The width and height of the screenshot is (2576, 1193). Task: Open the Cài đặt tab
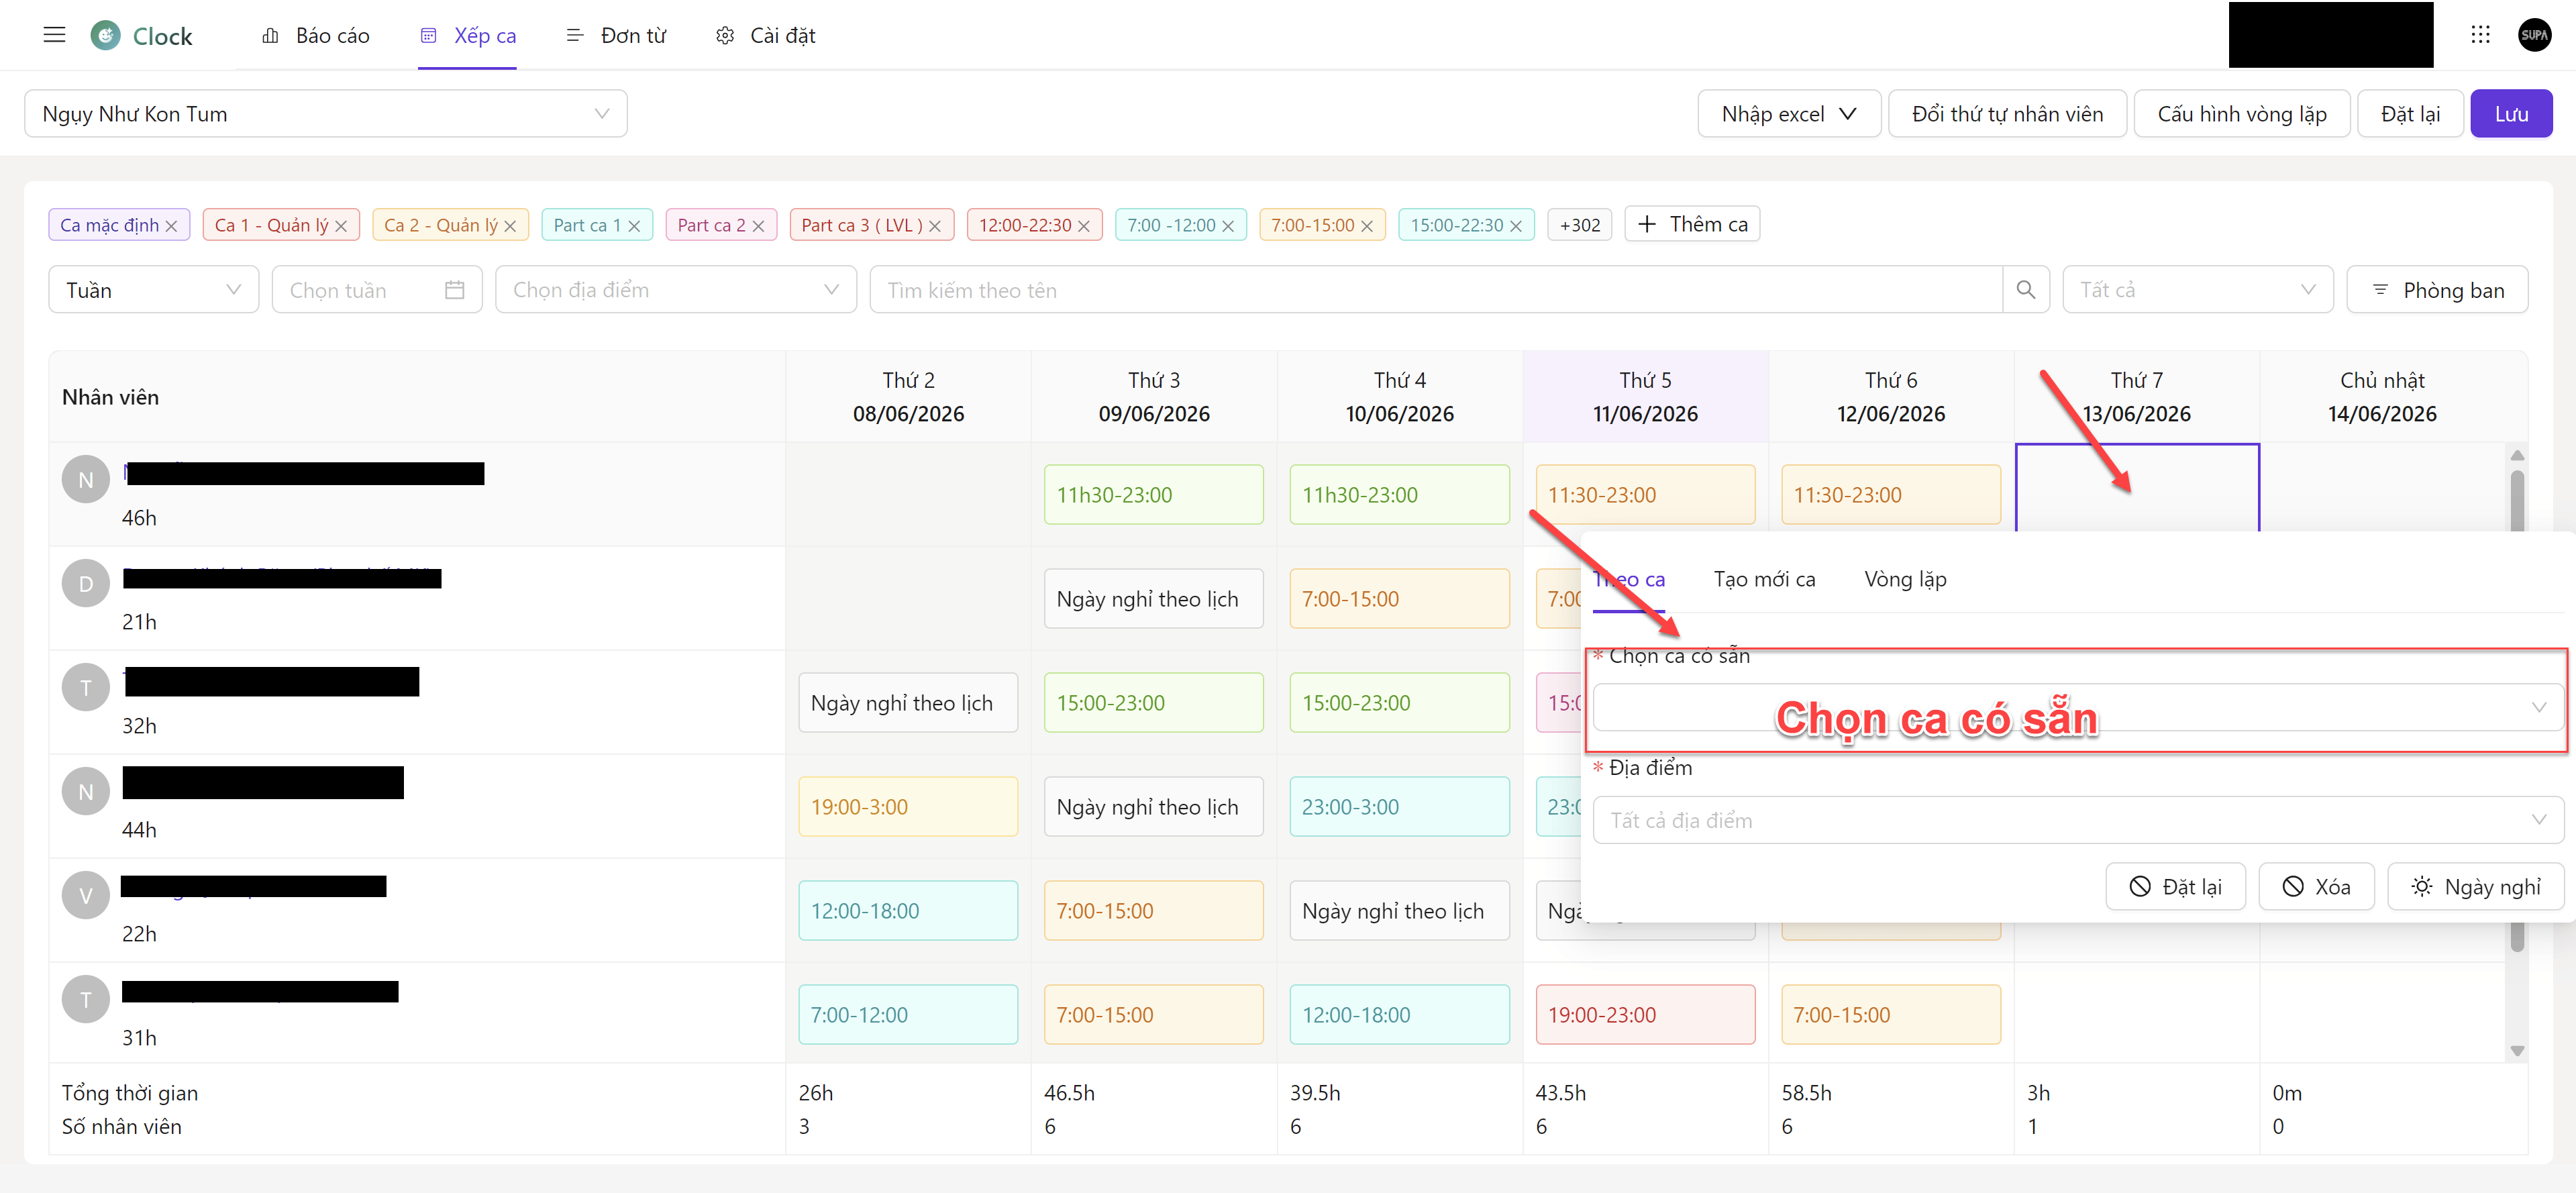[766, 36]
